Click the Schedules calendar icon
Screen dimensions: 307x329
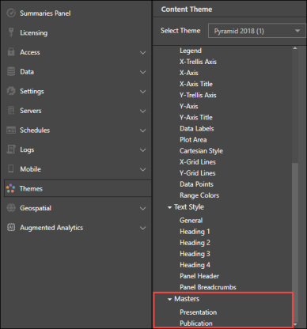click(11, 130)
